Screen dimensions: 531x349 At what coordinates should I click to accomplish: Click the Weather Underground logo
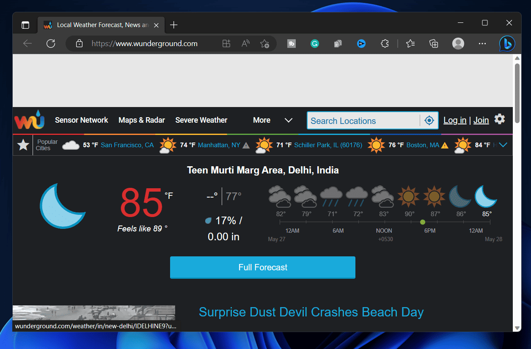[29, 120]
